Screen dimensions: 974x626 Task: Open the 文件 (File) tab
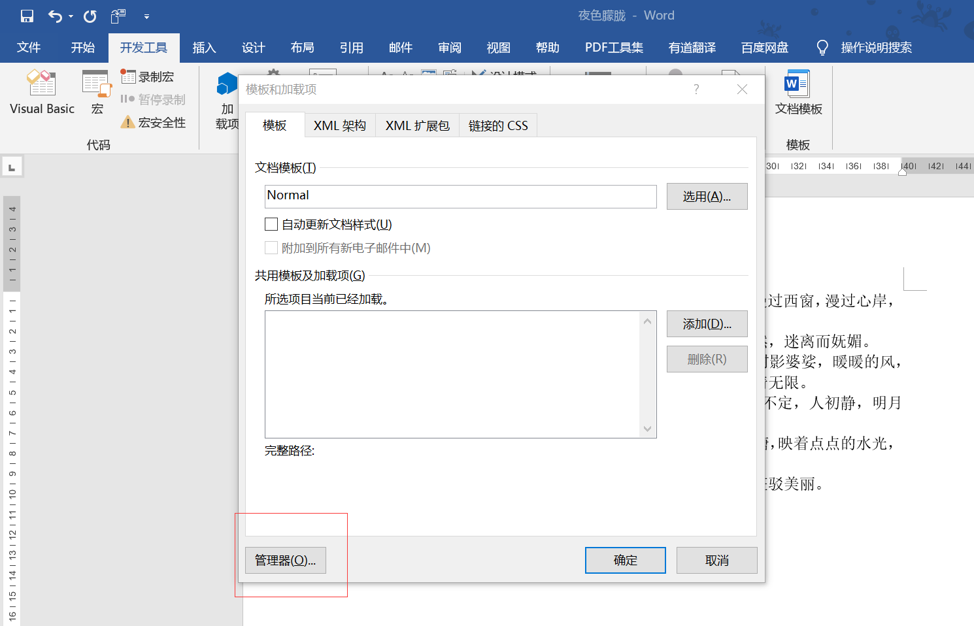pyautogui.click(x=29, y=48)
